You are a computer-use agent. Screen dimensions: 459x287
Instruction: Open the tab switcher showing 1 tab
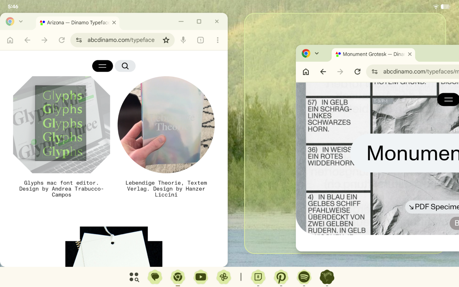[200, 40]
